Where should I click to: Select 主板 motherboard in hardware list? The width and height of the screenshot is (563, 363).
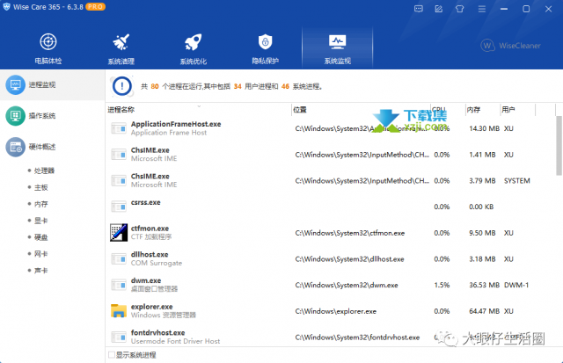(x=40, y=187)
